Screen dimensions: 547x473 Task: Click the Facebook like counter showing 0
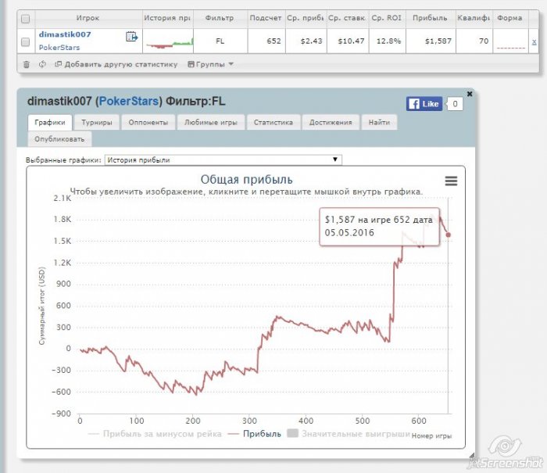point(455,104)
